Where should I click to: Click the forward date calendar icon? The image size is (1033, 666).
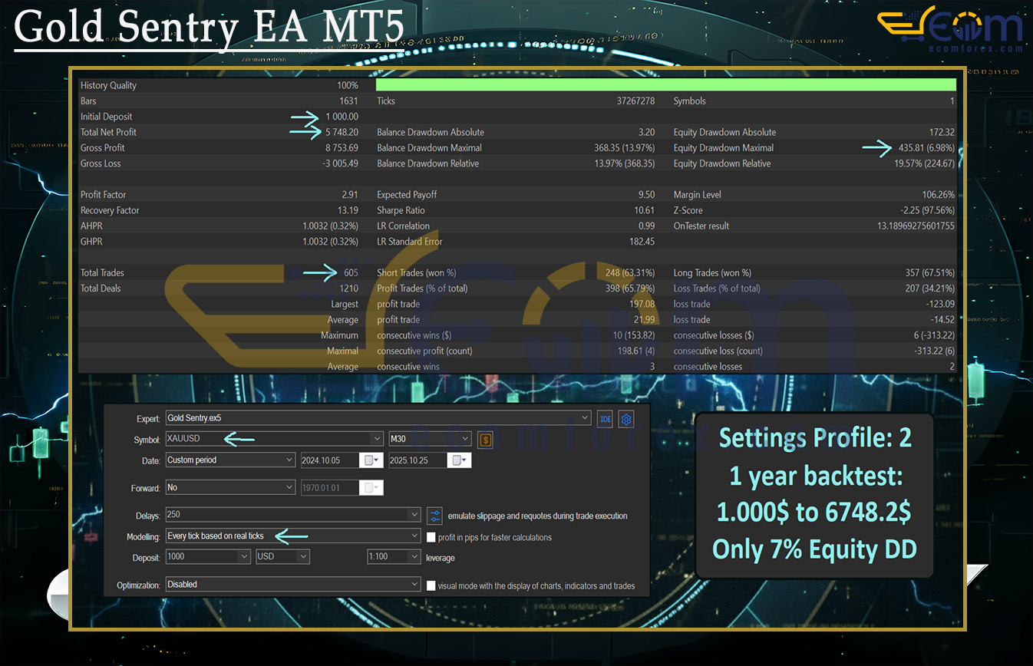click(x=371, y=488)
